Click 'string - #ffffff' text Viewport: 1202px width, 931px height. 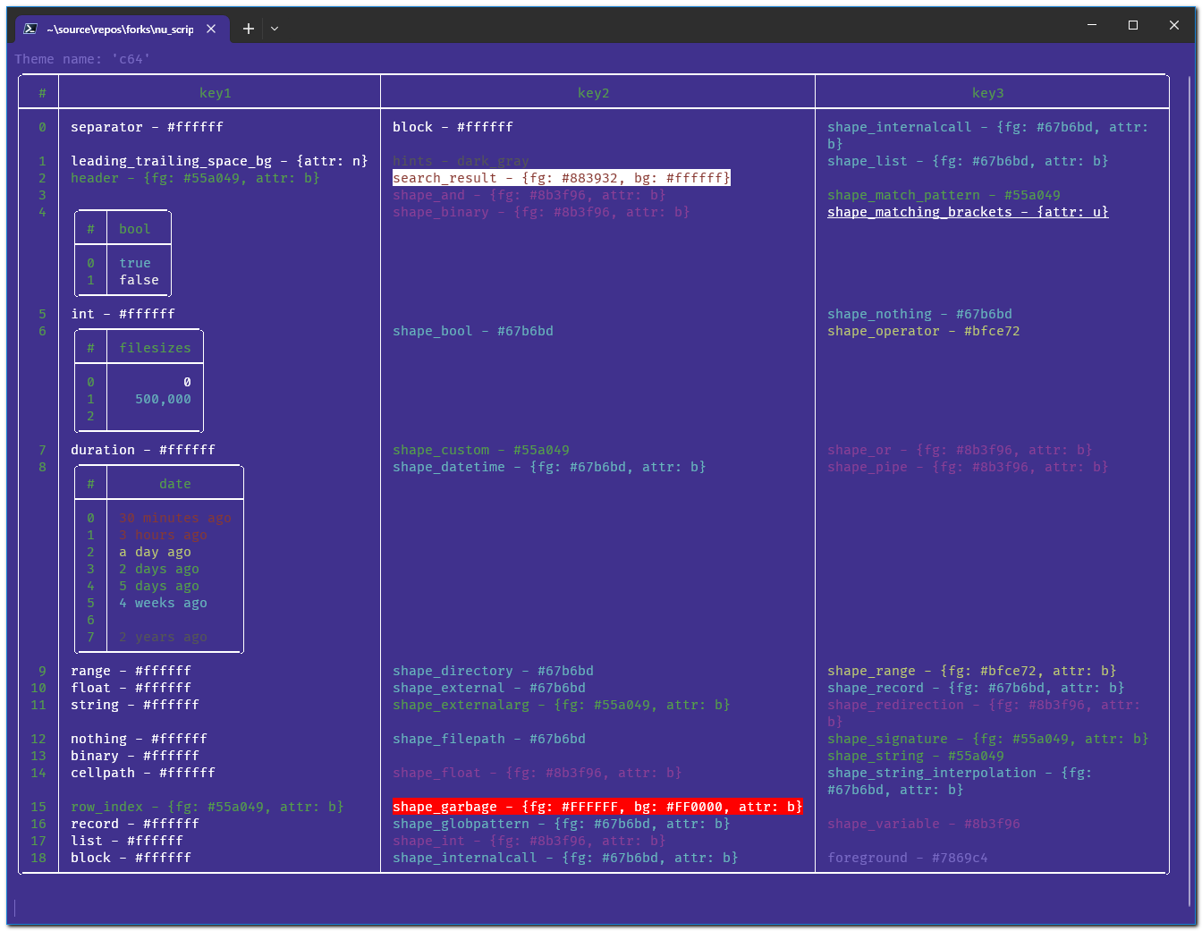pos(135,705)
